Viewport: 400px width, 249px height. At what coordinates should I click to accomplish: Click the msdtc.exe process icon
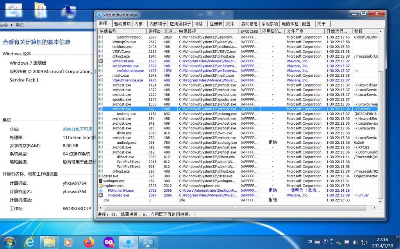click(100, 75)
